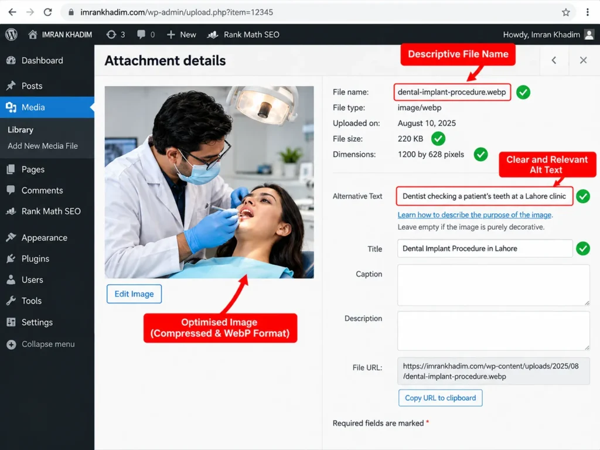Click the Alternative Text input field
600x450 pixels.
[485, 196]
